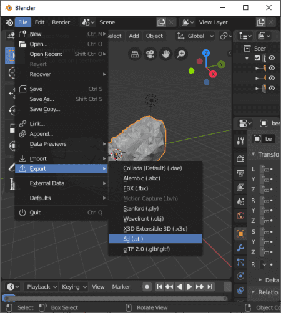Open viewport Add menu
The height and width of the screenshot is (313, 281).
134,36
